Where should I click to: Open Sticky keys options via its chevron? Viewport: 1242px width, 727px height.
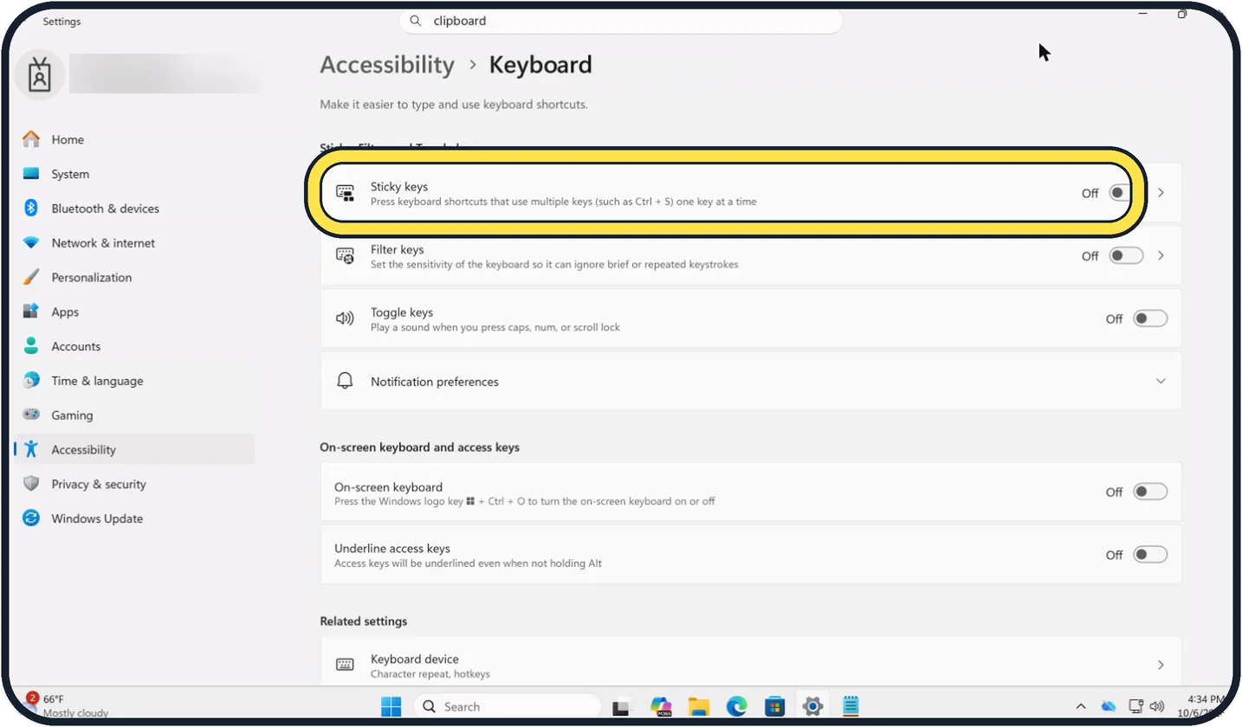1161,193
